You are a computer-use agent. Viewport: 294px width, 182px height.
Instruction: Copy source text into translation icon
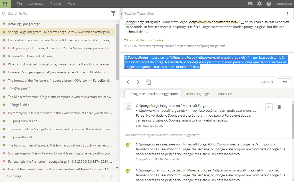pos(149,82)
